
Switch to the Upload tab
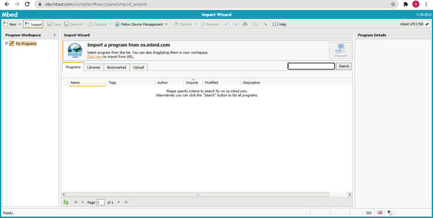click(x=139, y=67)
